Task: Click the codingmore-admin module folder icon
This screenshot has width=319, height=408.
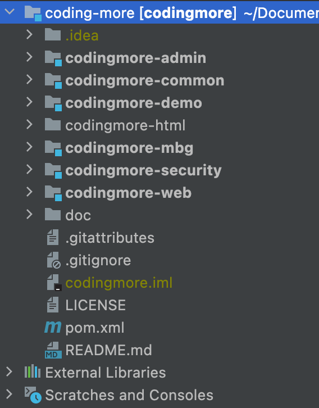Action: [53, 58]
